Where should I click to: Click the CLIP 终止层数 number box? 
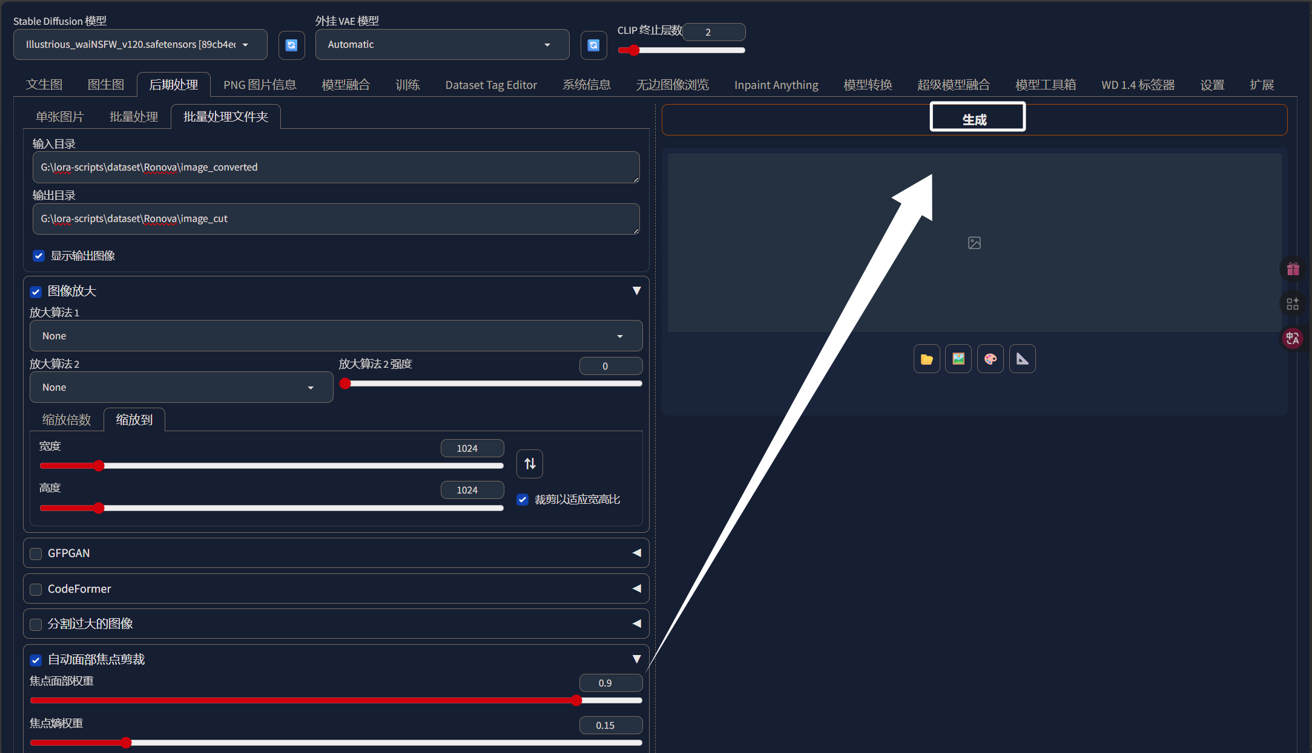[x=714, y=32]
